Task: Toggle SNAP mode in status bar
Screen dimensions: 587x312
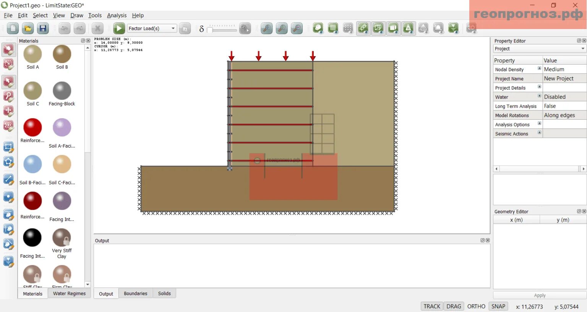Action: point(498,306)
